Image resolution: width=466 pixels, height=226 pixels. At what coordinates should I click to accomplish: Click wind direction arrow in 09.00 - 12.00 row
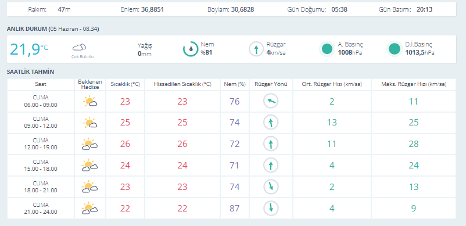pyautogui.click(x=271, y=123)
